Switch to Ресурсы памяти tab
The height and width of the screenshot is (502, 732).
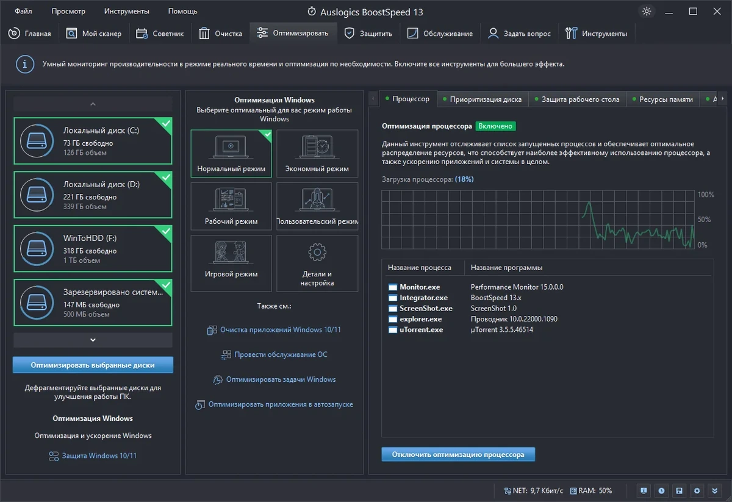coord(662,99)
